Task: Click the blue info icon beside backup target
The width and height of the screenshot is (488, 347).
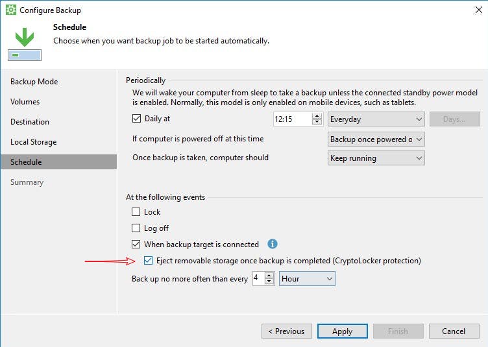Action: pyautogui.click(x=273, y=245)
